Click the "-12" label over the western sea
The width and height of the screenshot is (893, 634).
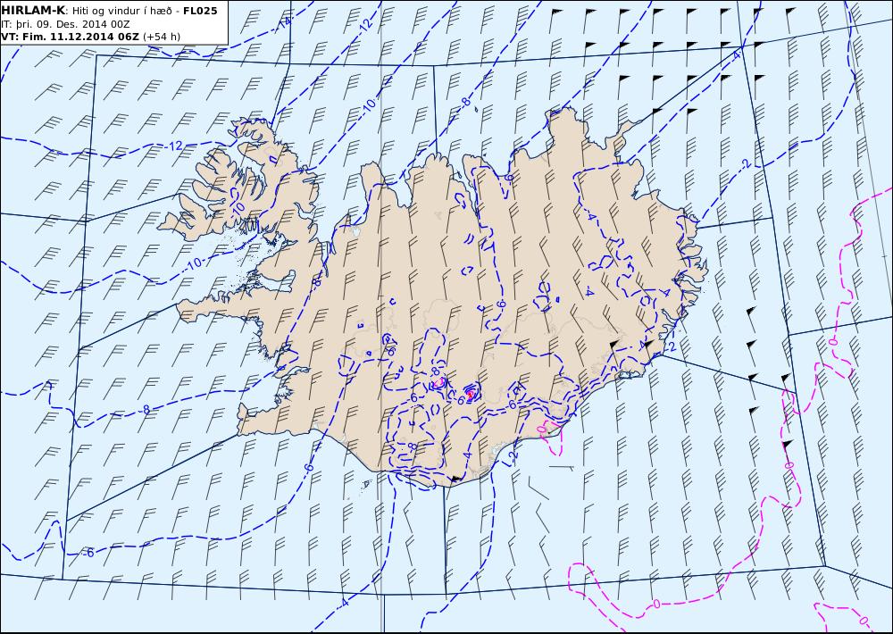coord(175,146)
